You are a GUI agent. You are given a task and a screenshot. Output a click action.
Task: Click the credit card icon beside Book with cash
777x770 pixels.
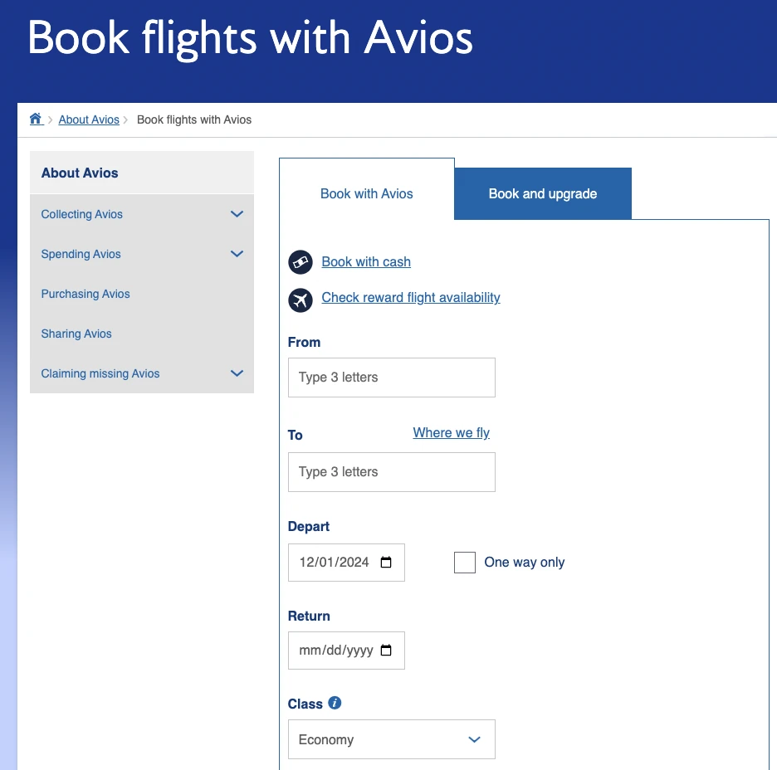[300, 261]
